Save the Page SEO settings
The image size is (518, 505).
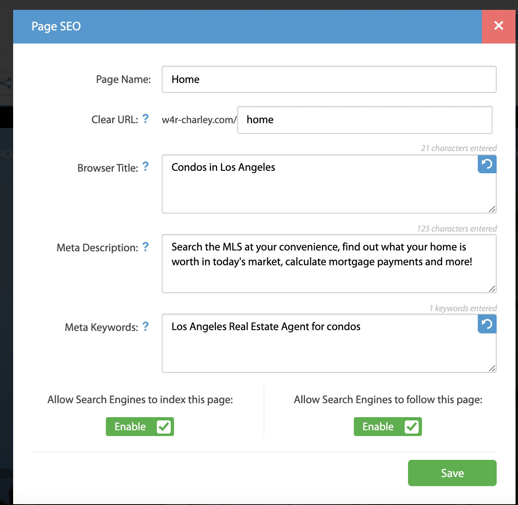pos(452,473)
